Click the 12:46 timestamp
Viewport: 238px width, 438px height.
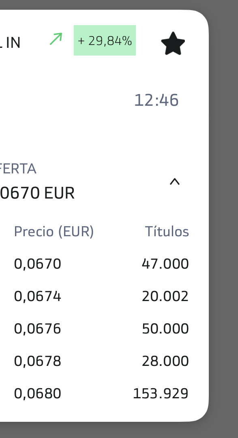tap(156, 100)
